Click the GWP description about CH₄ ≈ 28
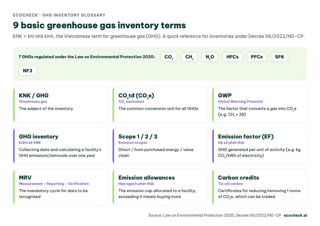Viewport: 320px width, 226px height. coord(257,112)
